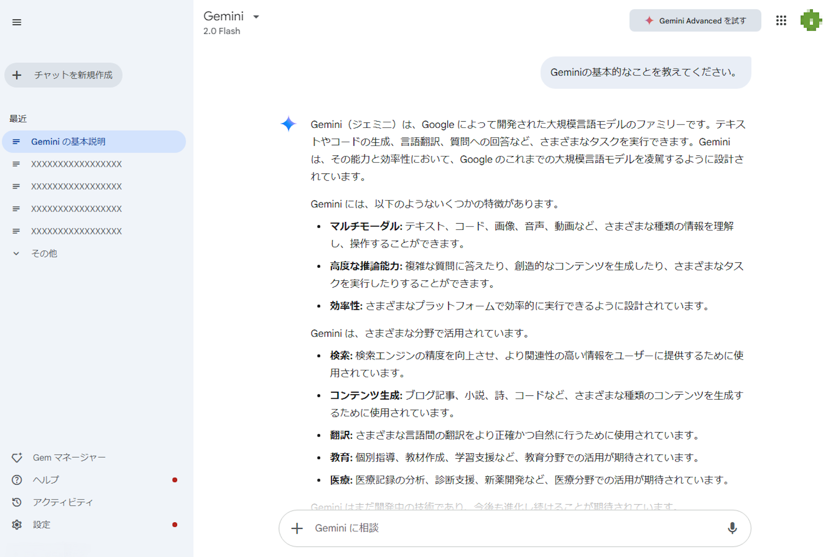Open 設定 gear at the sidebar bottom
This screenshot has height=557, width=836.
[17, 525]
